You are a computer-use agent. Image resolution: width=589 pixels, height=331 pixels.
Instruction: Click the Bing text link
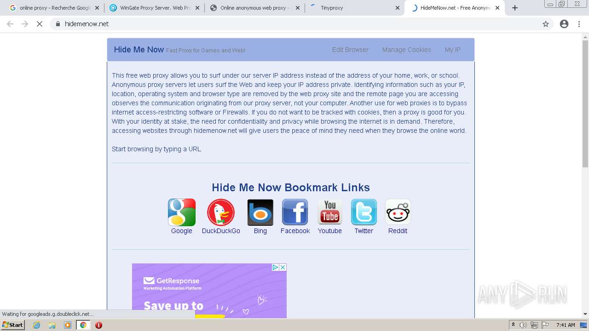260,231
